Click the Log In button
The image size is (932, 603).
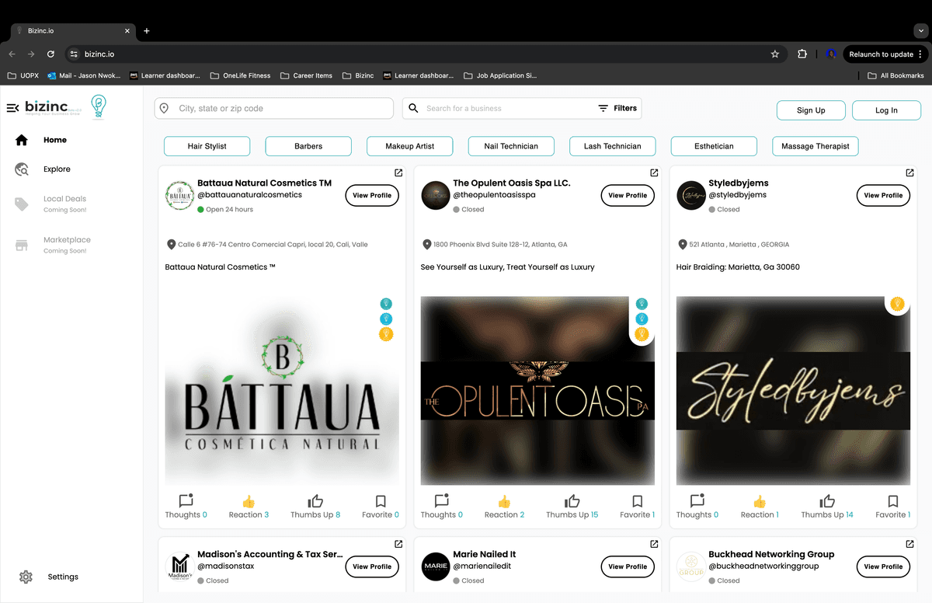886,110
